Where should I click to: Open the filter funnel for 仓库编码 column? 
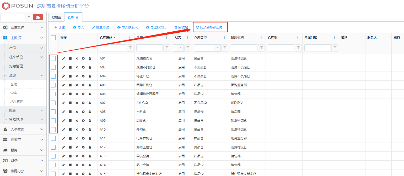[130, 48]
